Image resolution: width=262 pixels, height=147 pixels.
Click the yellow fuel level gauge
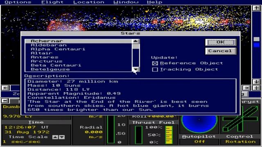point(169,135)
